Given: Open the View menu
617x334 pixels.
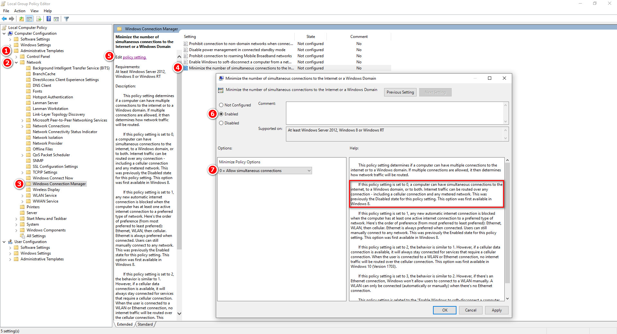Looking at the screenshot, I should pyautogui.click(x=34, y=11).
